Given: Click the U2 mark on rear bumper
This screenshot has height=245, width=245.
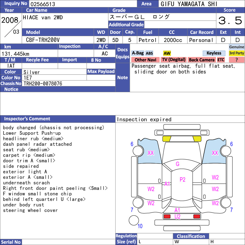Looking at the screenshot, I should click(178, 217).
